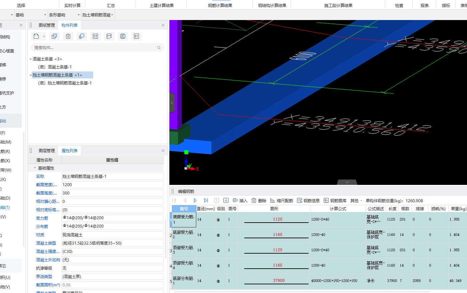Click the 混凝土类型 property link
This screenshot has width=467, height=293.
(46, 243)
